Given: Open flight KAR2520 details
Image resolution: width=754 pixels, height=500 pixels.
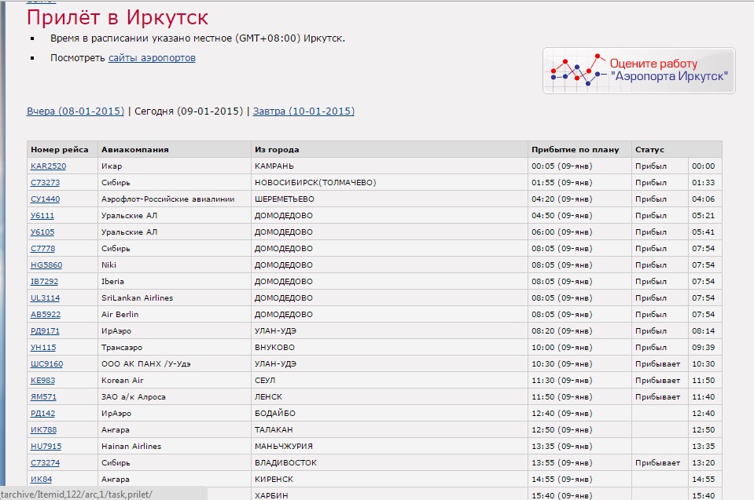Looking at the screenshot, I should tap(48, 166).
